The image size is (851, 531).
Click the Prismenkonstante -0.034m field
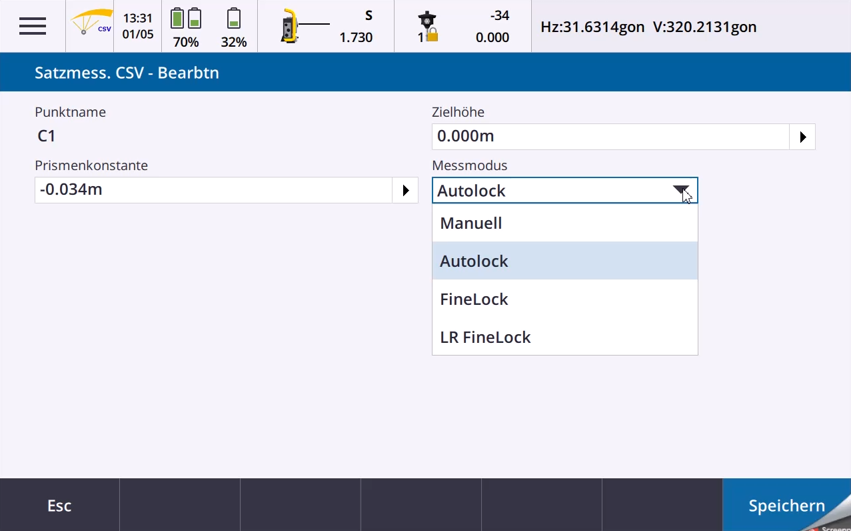(213, 190)
